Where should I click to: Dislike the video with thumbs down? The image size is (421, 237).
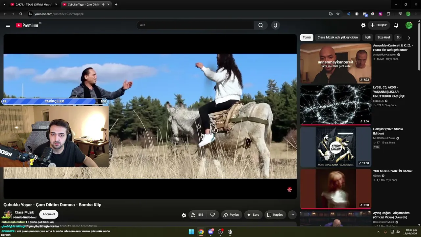coord(212,215)
